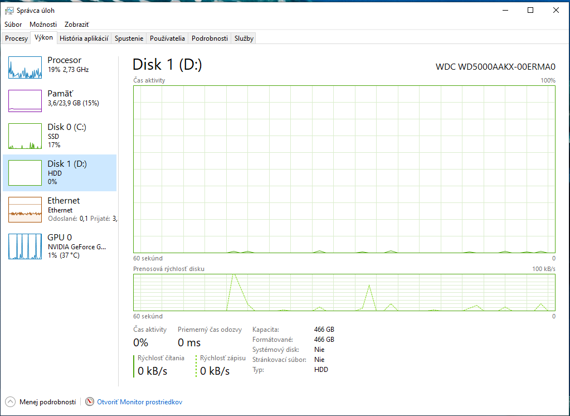This screenshot has width=570, height=416.
Task: Collapse view with Menej podrobností chevron
Action: 11,402
